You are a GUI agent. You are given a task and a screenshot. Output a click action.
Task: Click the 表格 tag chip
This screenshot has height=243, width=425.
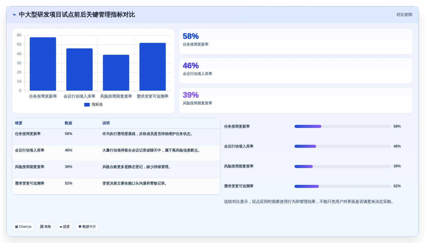tap(46, 226)
